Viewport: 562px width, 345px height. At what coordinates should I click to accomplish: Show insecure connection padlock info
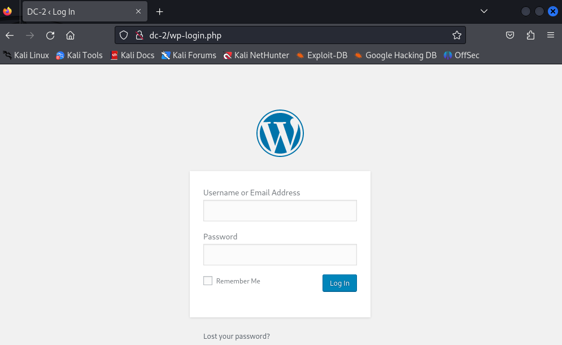[140, 35]
